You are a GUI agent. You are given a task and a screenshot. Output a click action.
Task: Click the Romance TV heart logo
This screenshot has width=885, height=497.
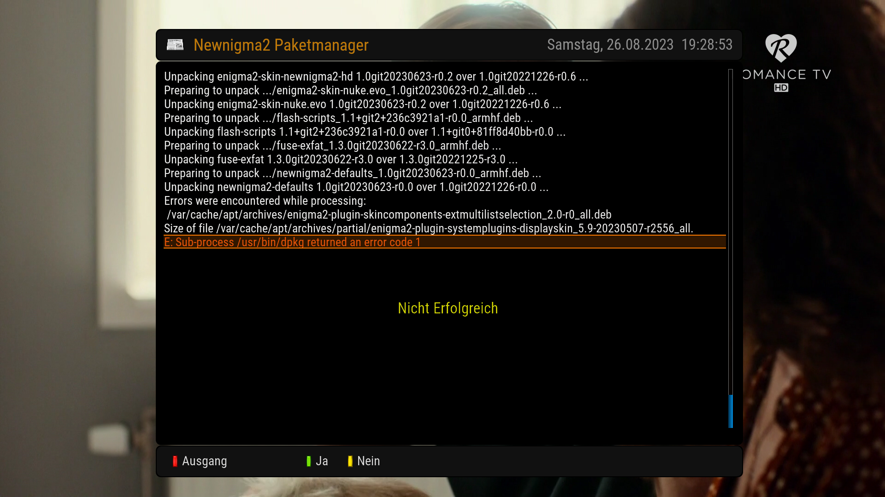coord(781,48)
